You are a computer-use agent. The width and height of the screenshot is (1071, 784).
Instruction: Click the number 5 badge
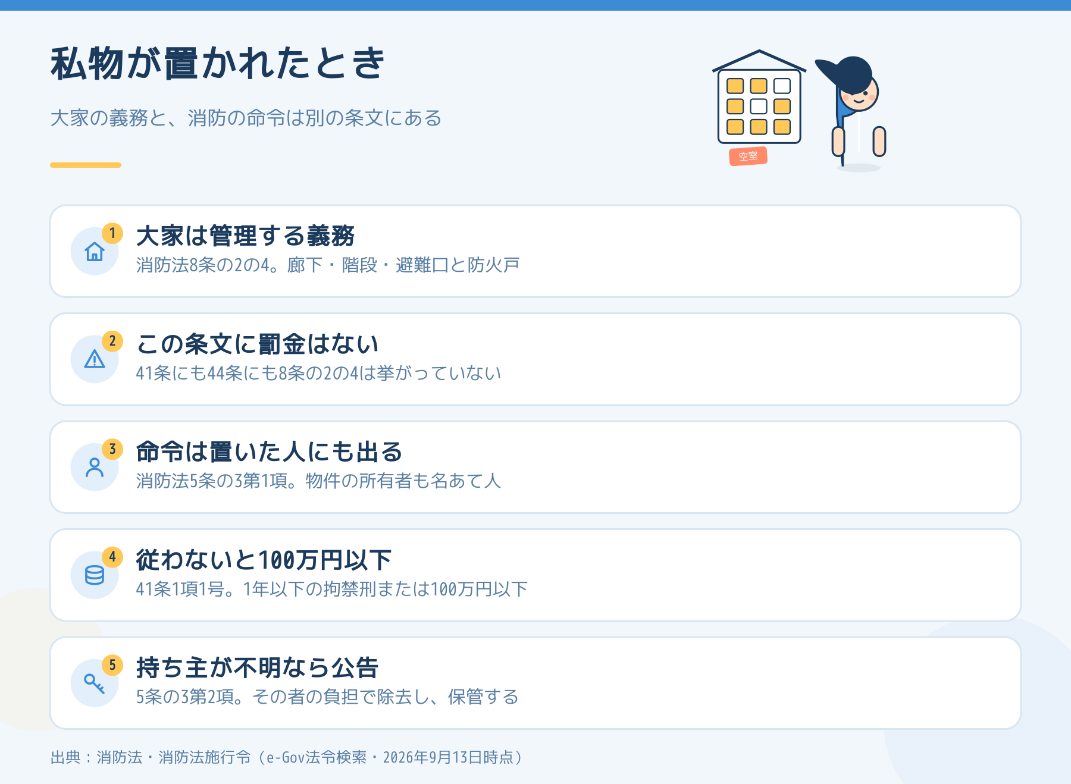coord(112,665)
